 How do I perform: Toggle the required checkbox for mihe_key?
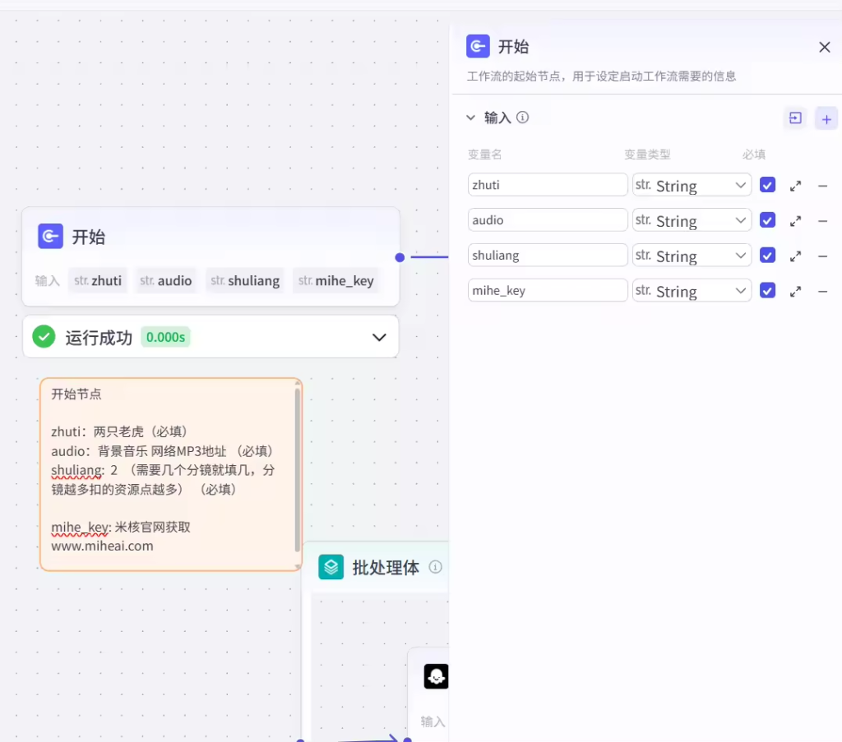click(x=767, y=291)
